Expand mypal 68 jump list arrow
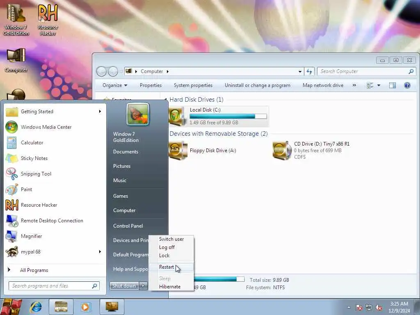 pos(100,252)
